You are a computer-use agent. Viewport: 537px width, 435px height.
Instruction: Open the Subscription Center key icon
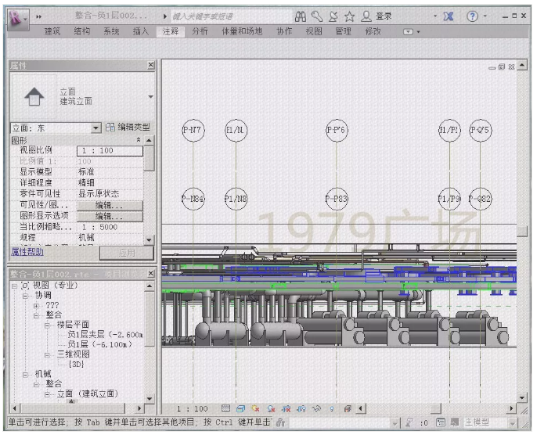click(317, 16)
